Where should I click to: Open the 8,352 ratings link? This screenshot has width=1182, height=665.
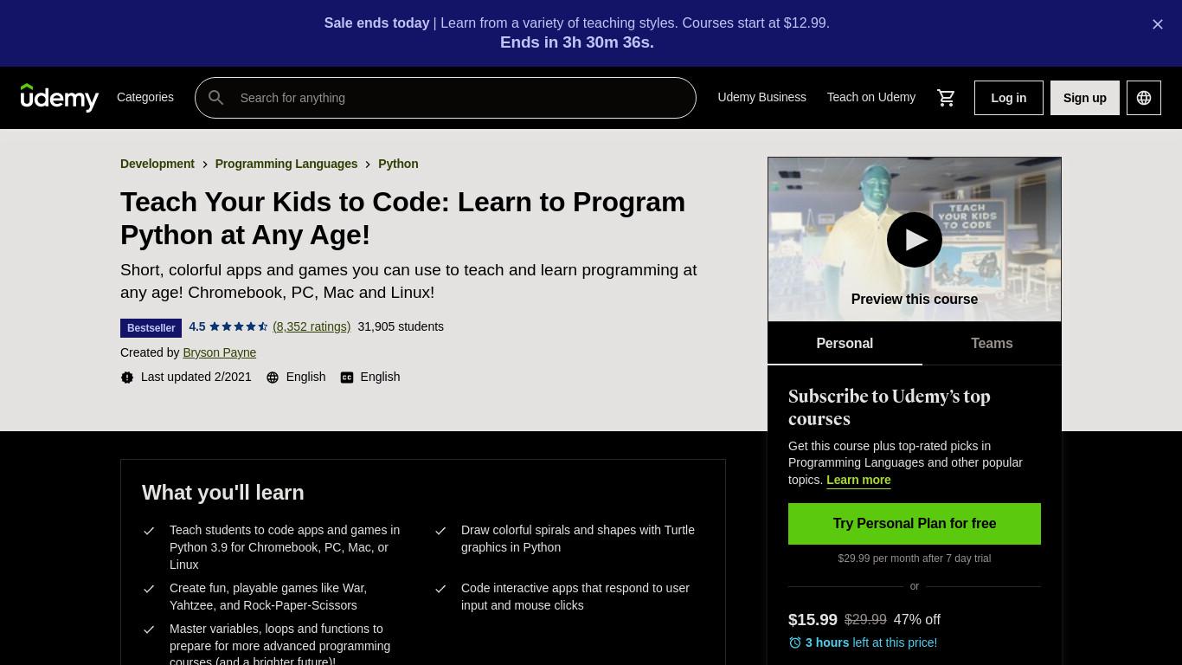(x=312, y=326)
